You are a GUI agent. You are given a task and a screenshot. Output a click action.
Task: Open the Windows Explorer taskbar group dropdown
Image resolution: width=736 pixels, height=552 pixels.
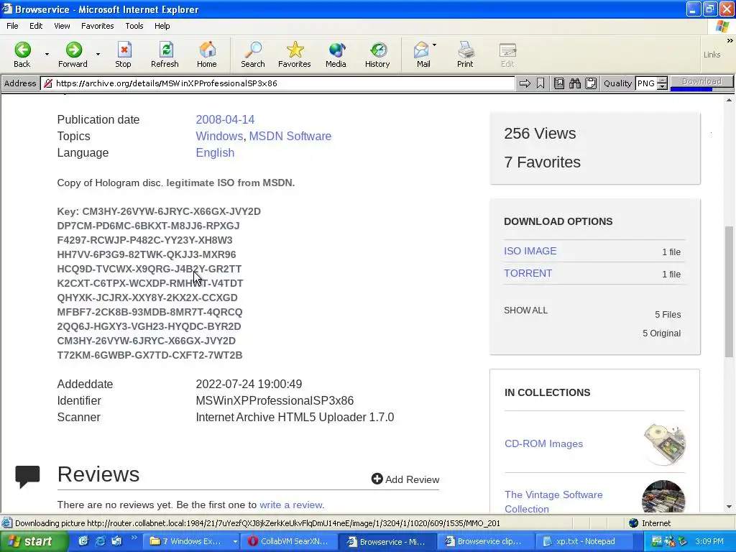point(235,542)
